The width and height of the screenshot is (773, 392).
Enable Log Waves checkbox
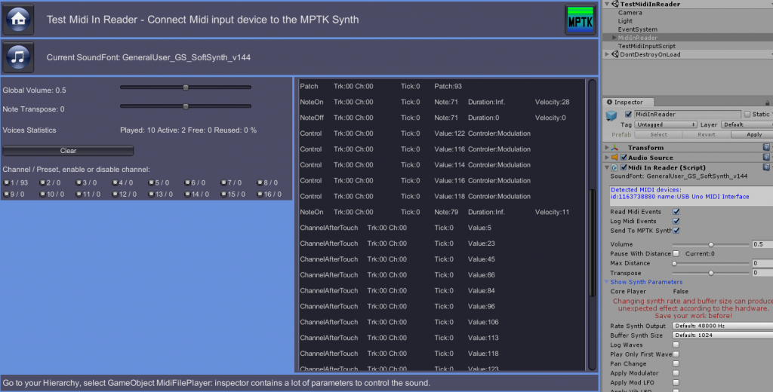(x=676, y=345)
